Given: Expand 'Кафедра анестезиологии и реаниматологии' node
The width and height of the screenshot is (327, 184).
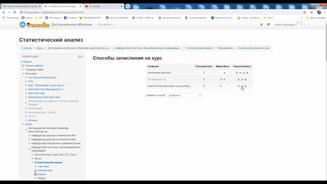Looking at the screenshot, I should click(29, 143).
